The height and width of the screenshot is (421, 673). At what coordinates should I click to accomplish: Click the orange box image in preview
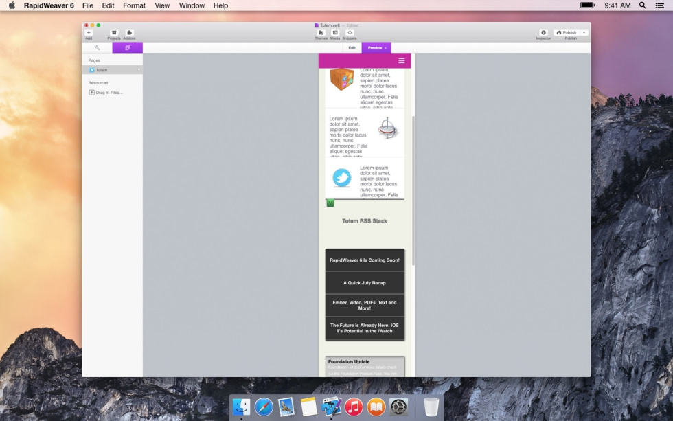coord(342,79)
